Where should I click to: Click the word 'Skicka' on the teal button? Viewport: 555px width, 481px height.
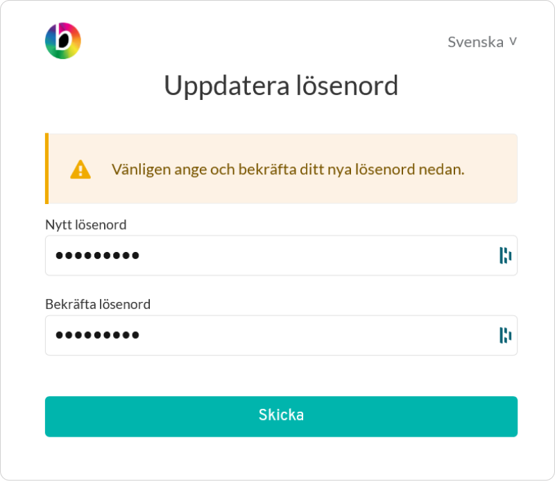pos(281,415)
